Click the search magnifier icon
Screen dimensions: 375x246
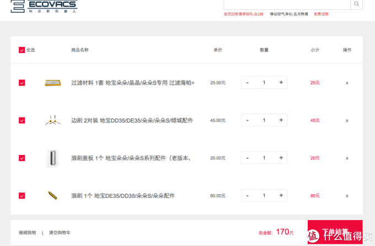[356, 4]
